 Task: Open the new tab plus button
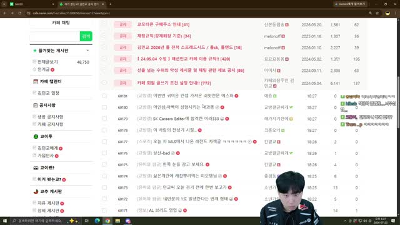point(110,4)
